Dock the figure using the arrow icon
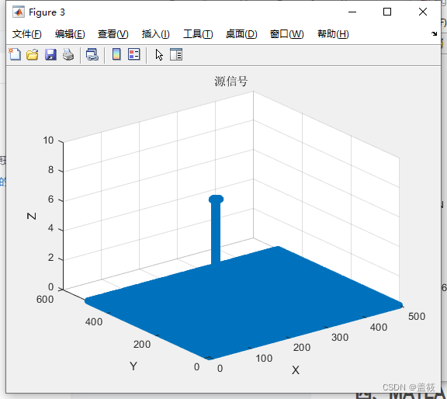 tap(434, 33)
